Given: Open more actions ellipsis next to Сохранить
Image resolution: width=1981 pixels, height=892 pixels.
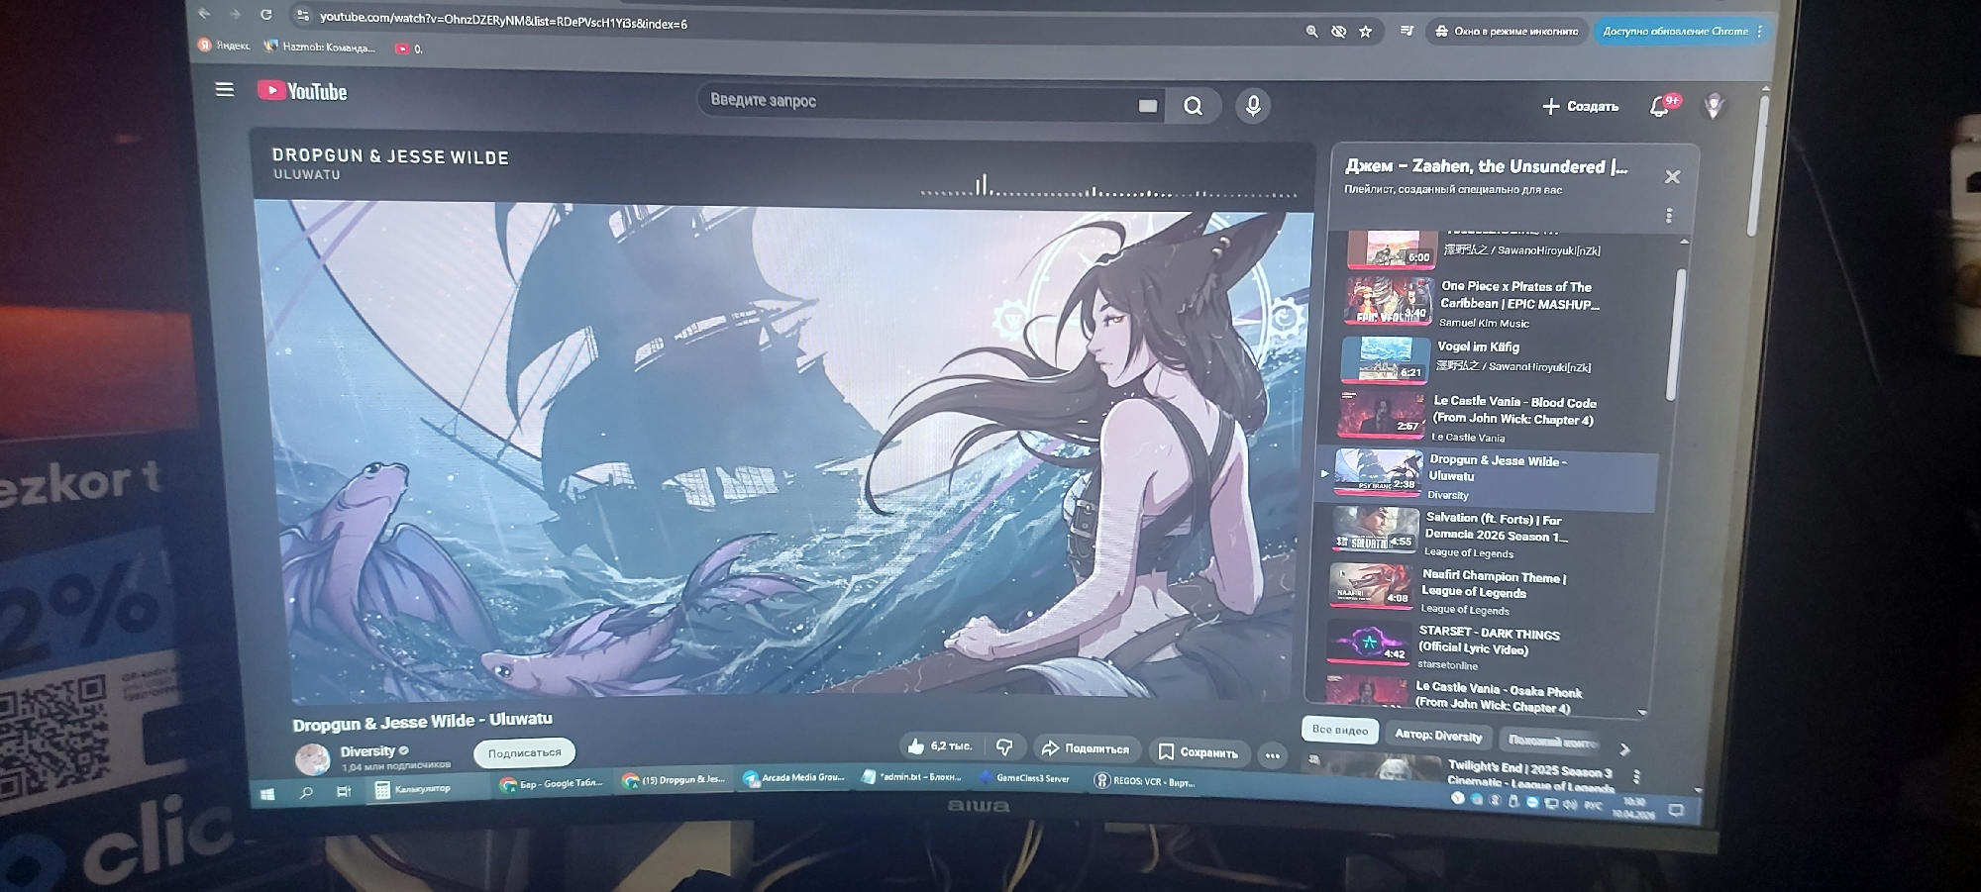Looking at the screenshot, I should tap(1273, 756).
